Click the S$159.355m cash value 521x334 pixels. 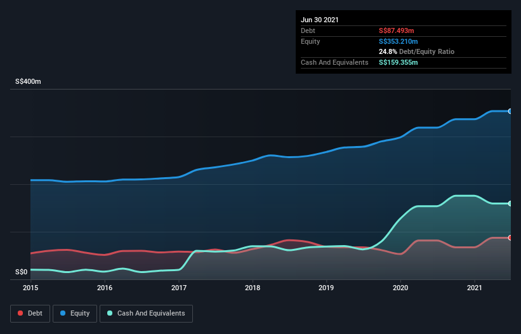coord(399,62)
